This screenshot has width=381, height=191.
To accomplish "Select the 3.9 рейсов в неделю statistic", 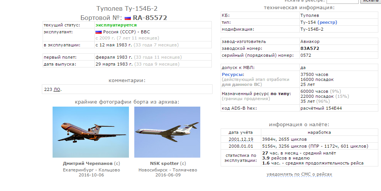I will click(x=286, y=158).
